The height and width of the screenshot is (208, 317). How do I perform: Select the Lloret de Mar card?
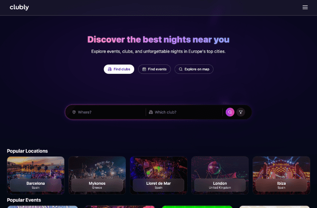click(158, 175)
